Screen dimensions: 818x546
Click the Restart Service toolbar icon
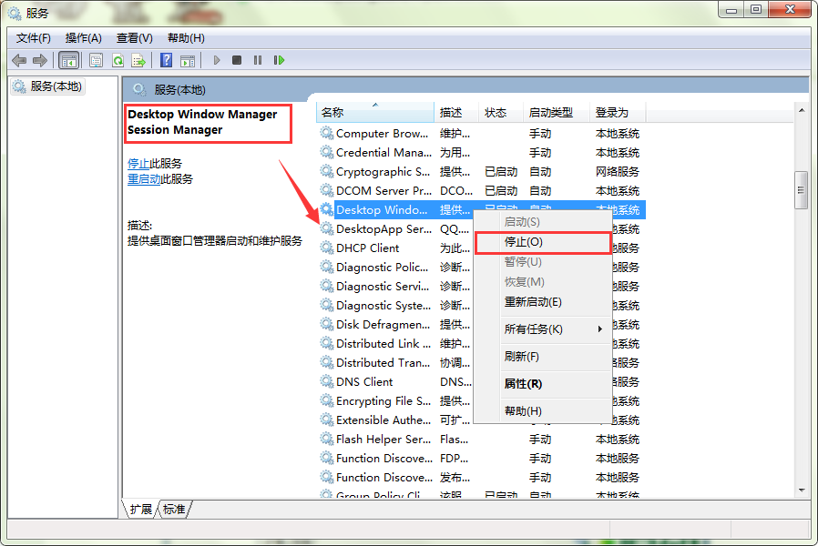[279, 60]
